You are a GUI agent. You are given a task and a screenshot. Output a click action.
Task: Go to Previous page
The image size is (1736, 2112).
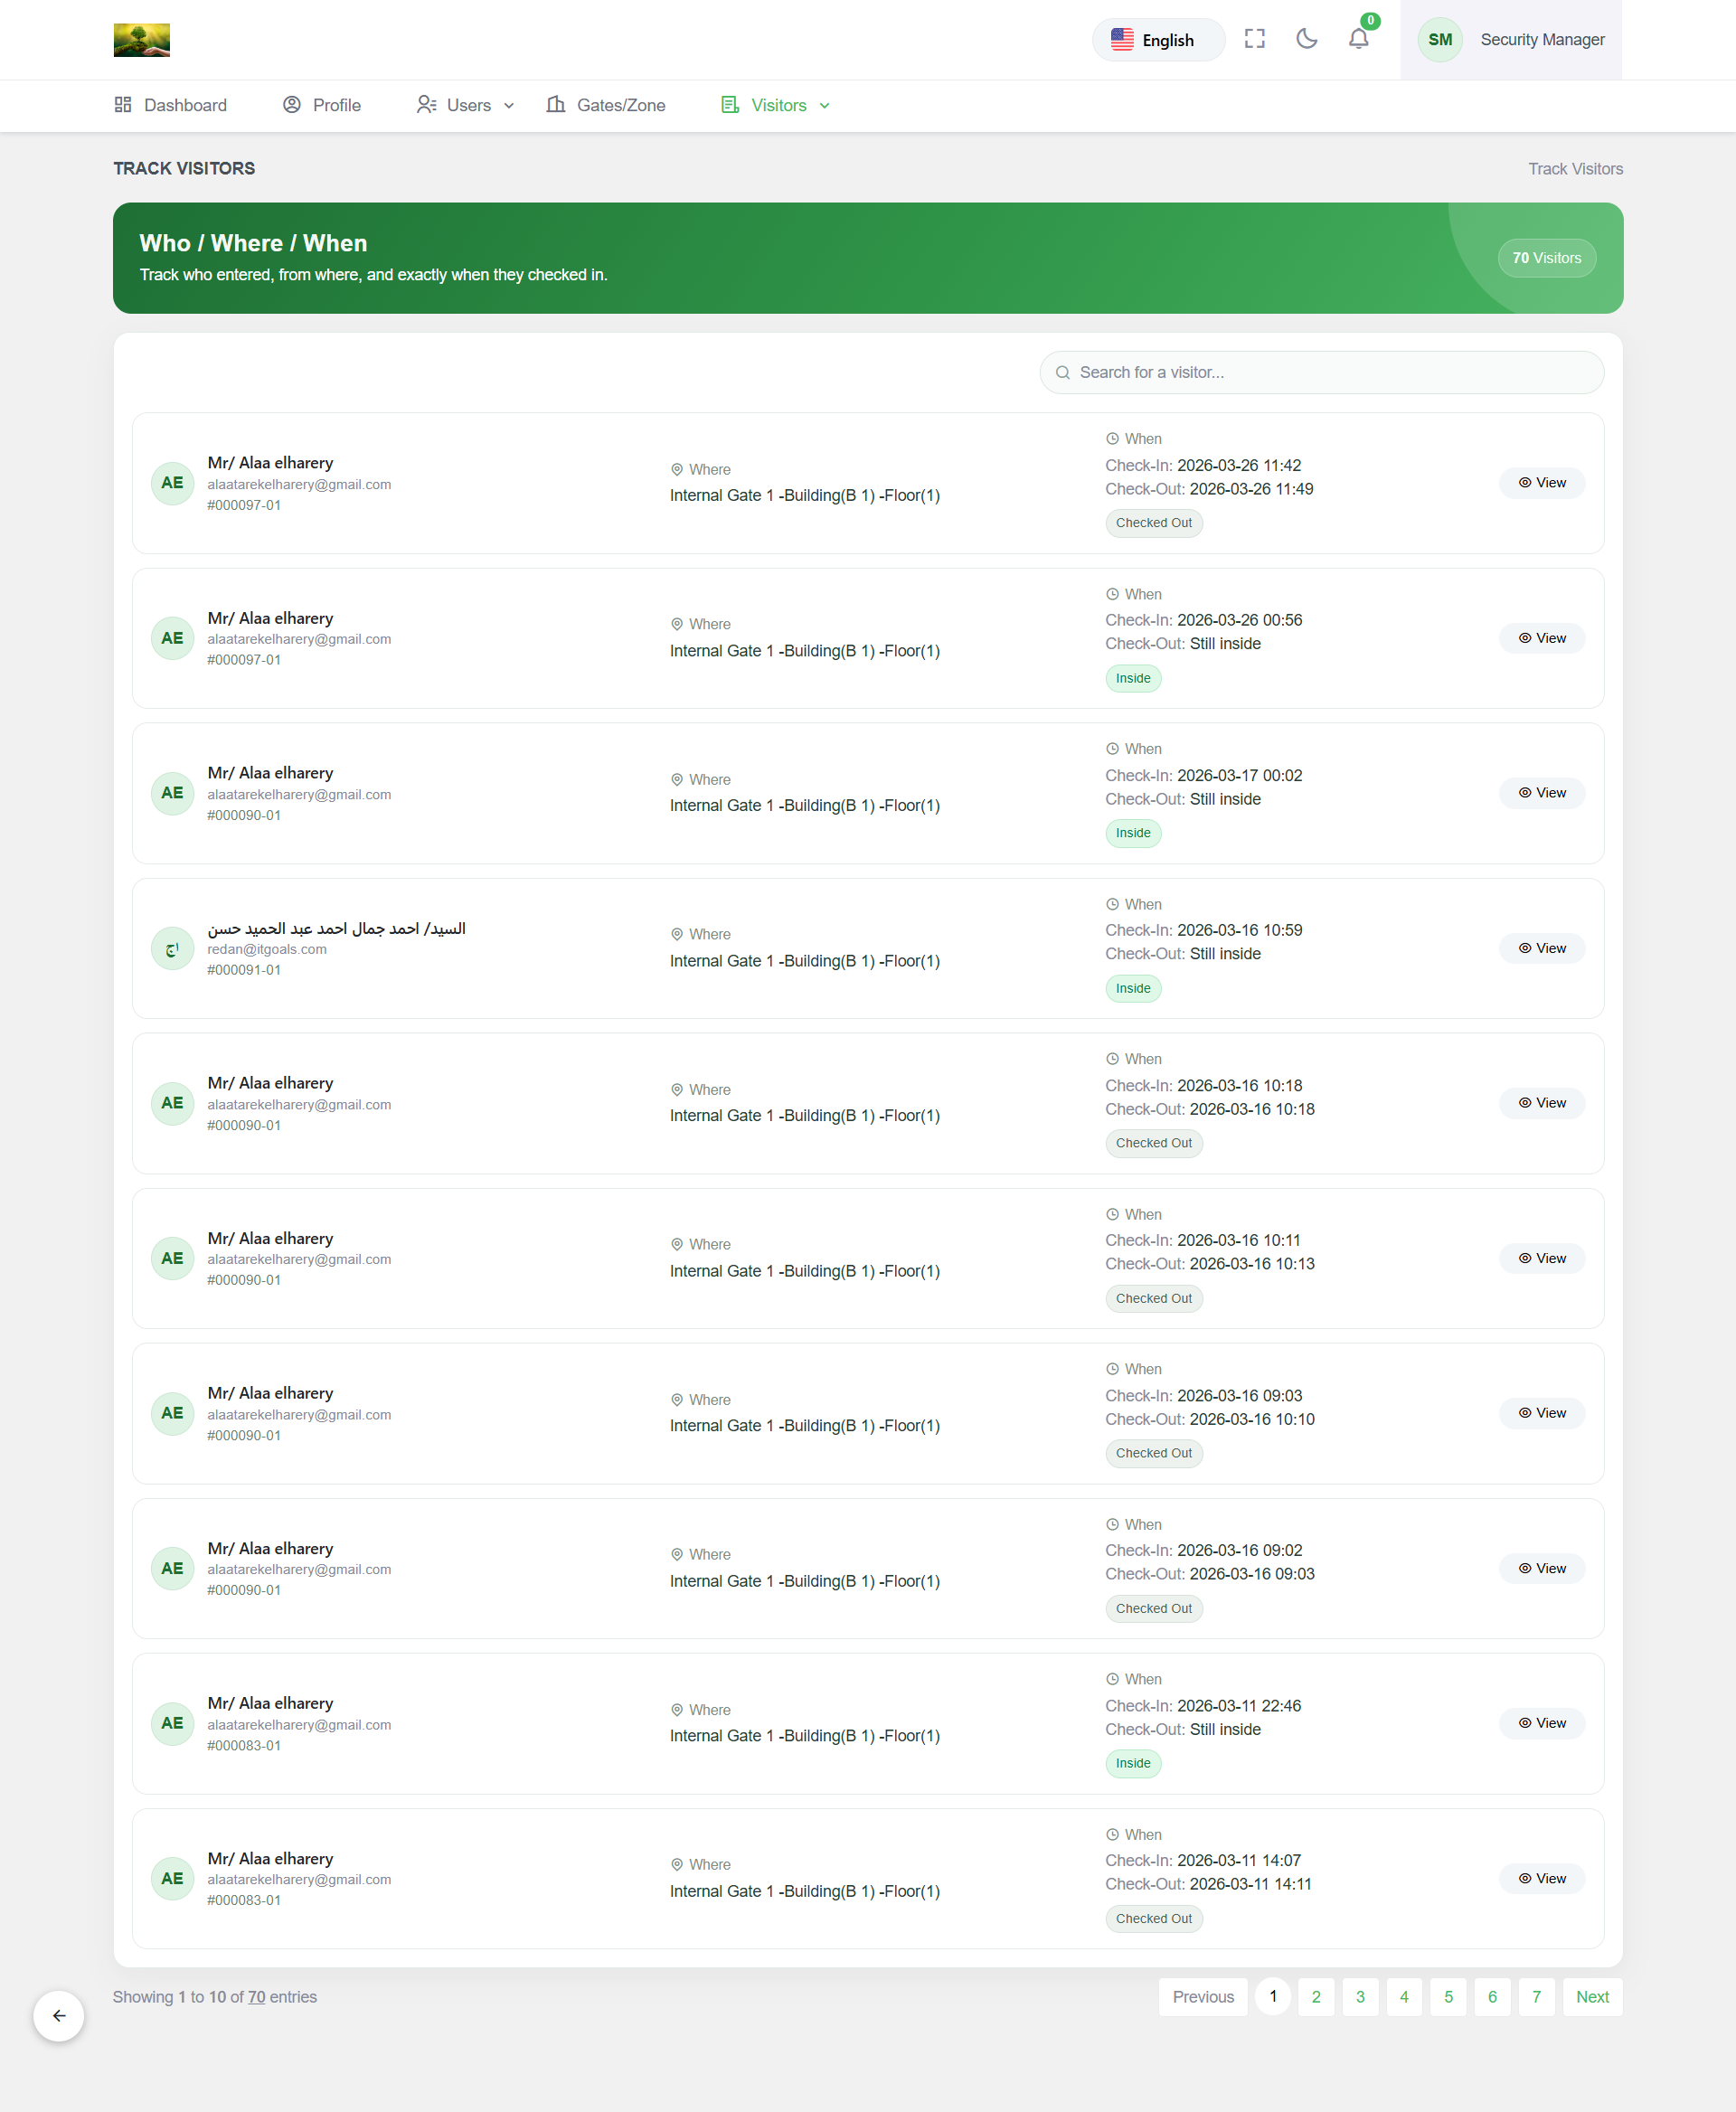pos(1203,1997)
